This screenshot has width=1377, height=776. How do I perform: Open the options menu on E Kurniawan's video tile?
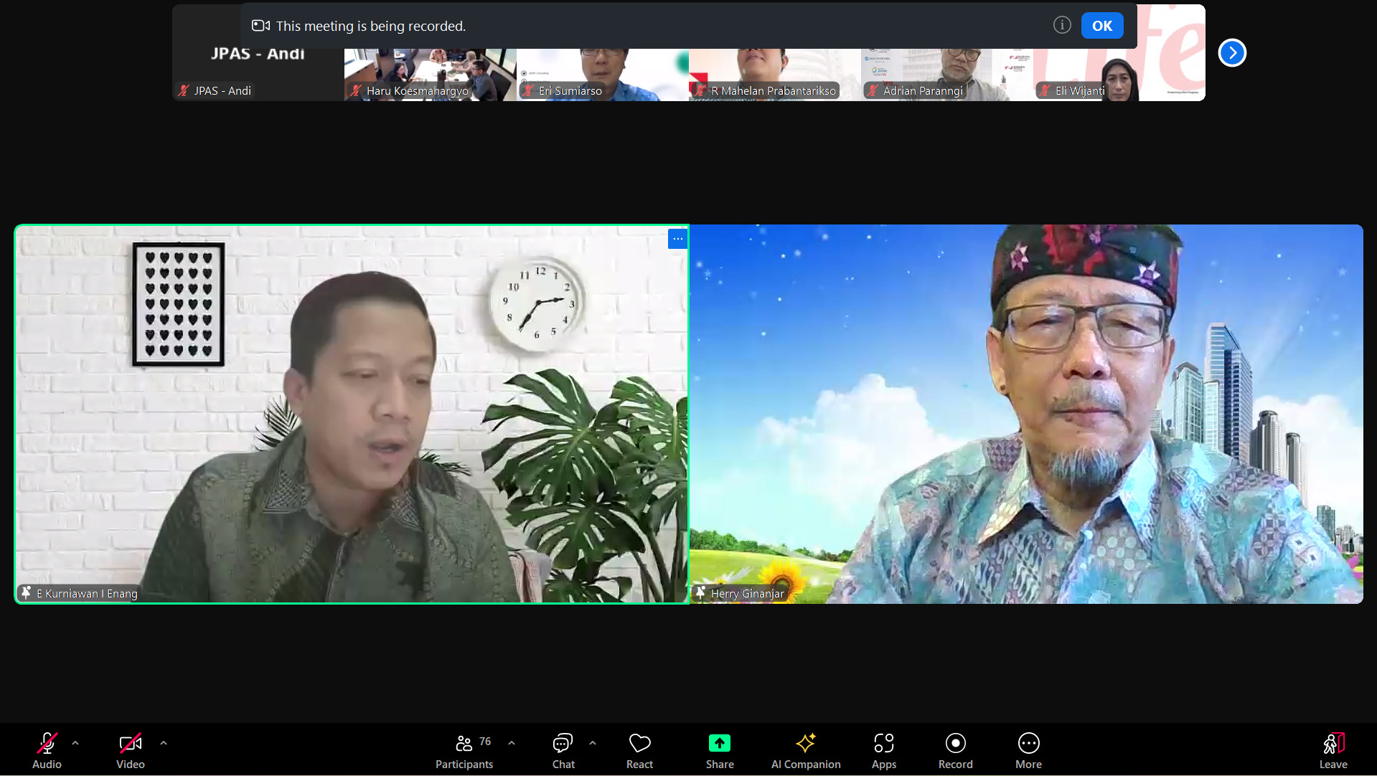click(677, 239)
